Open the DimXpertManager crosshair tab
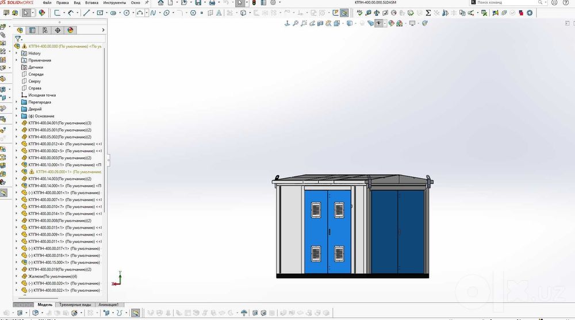 [x=57, y=30]
